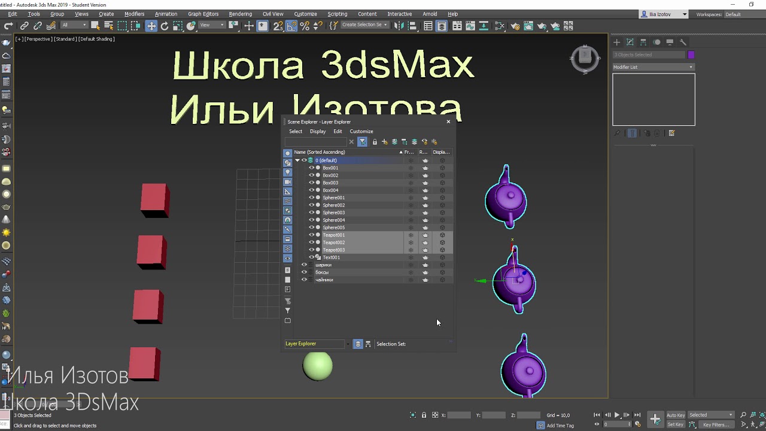
Task: Open the View reference coordinate dropdown
Action: coord(212,25)
